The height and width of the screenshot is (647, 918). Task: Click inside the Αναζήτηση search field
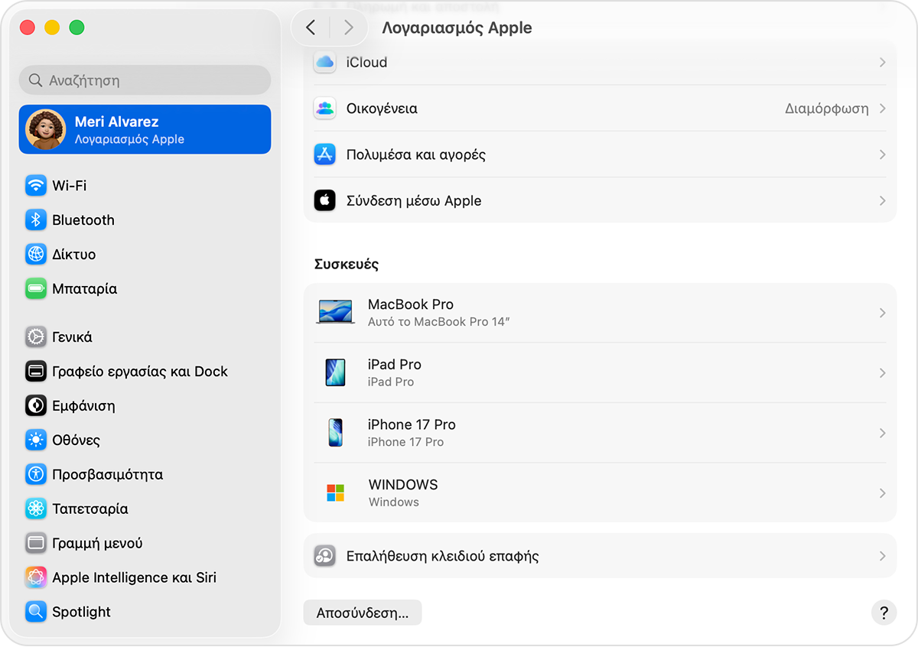[145, 80]
